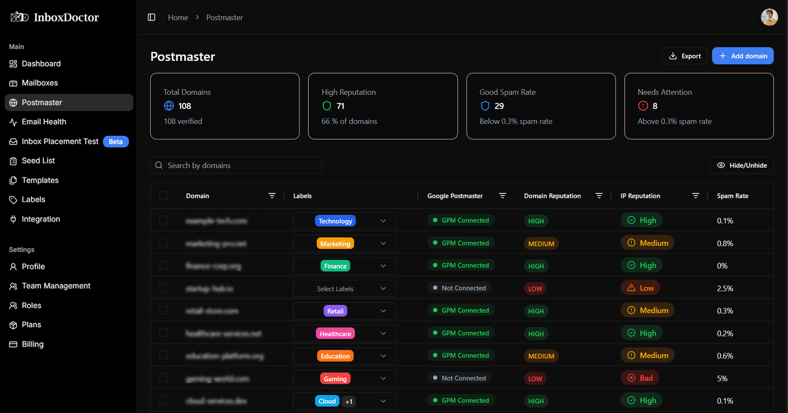Select the checkbox for the Gaming row

[164, 378]
